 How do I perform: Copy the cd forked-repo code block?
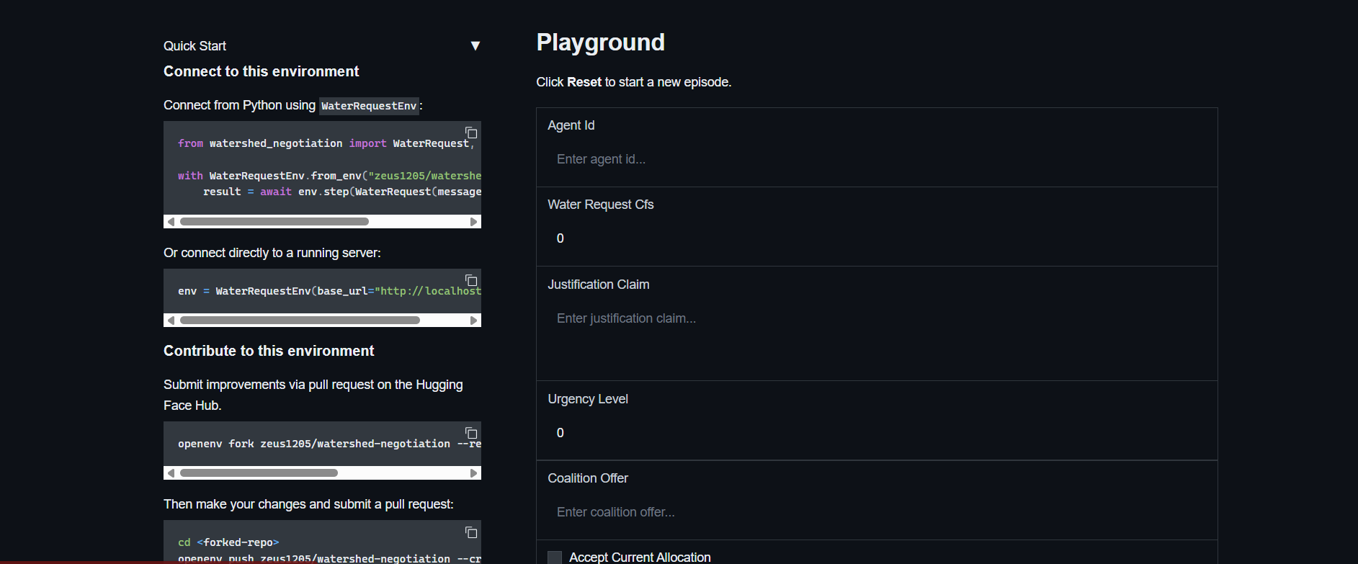pyautogui.click(x=471, y=532)
